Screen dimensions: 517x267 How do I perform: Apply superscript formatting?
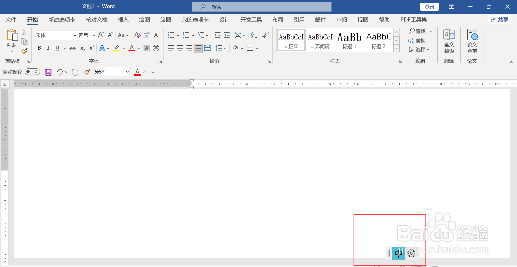click(92, 48)
